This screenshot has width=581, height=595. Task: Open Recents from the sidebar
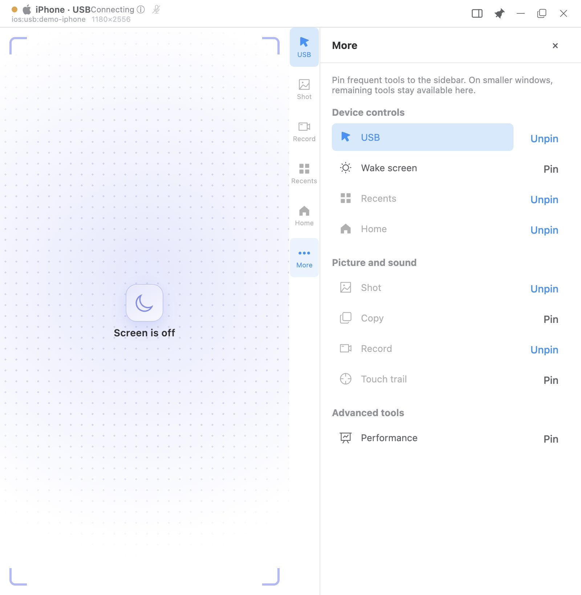pos(304,173)
